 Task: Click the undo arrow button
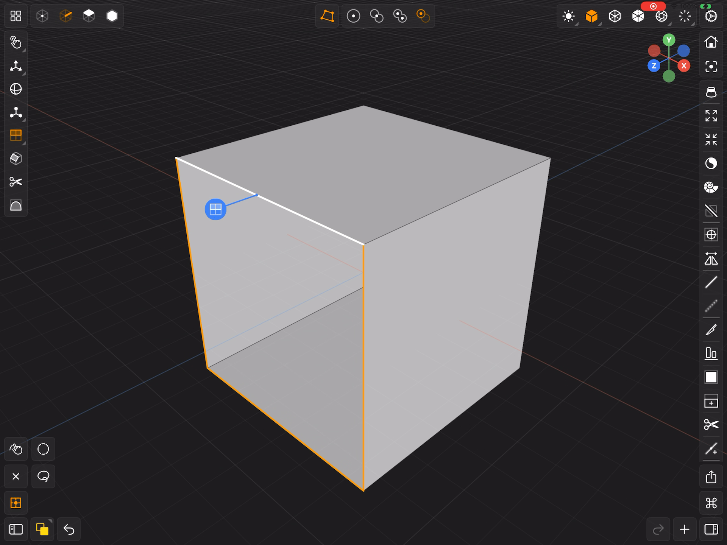[x=69, y=529]
